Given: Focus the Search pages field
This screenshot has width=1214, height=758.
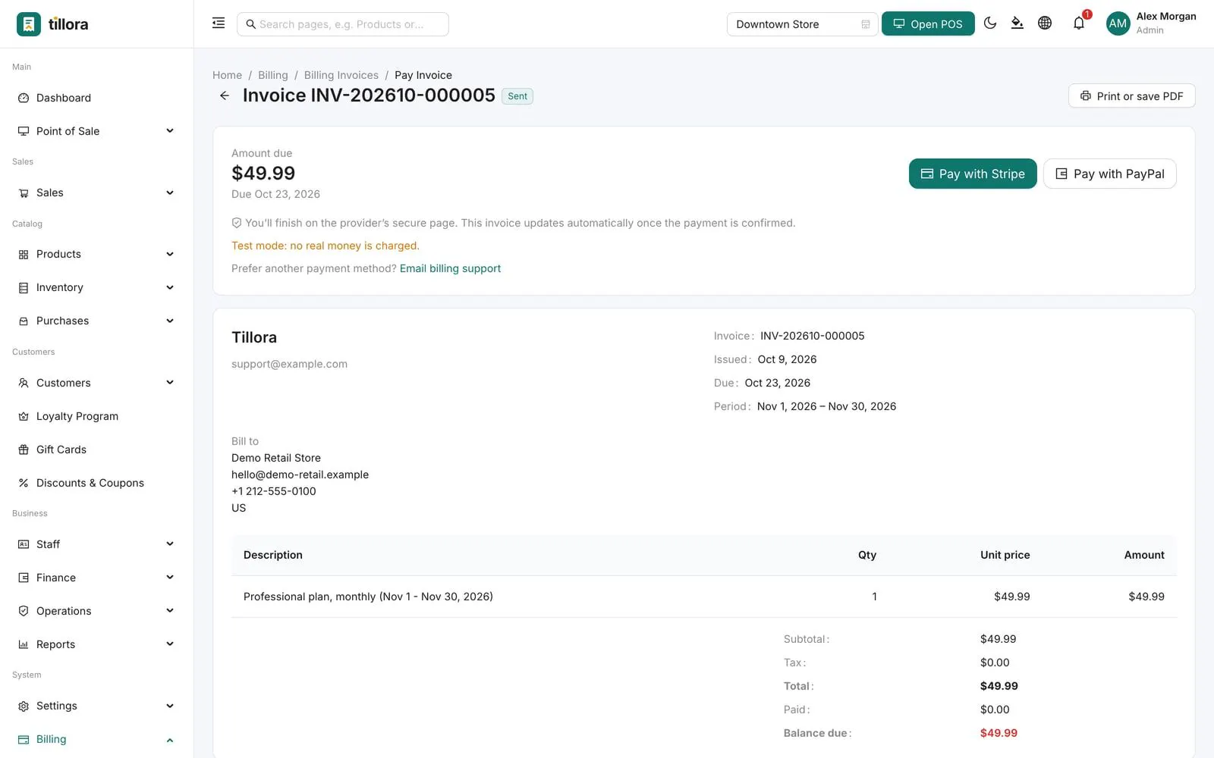Looking at the screenshot, I should pos(343,24).
